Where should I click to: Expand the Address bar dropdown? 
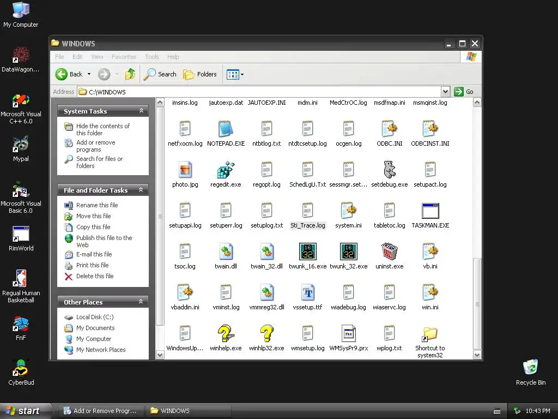(445, 92)
